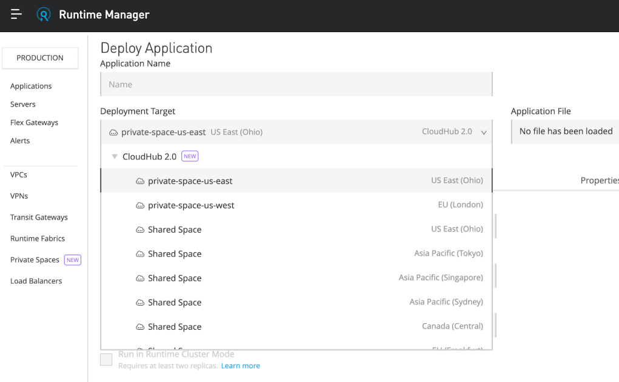Click Load Balancers in the sidebar
This screenshot has height=382, width=619.
click(x=36, y=281)
